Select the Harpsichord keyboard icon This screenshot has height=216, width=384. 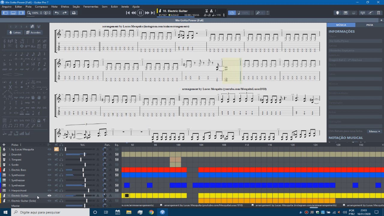4,190
